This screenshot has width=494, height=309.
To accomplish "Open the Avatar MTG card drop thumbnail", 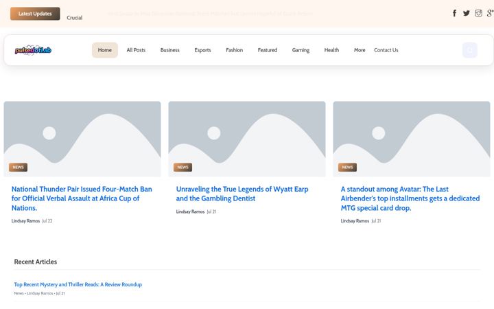I will pos(412,139).
